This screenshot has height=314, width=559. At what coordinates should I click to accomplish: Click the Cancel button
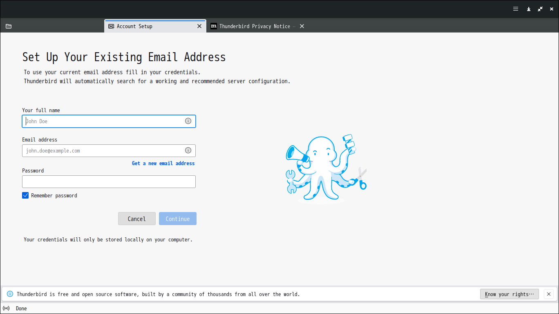point(137,219)
